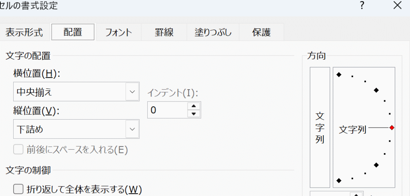Click the インデント value input field

pos(167,110)
